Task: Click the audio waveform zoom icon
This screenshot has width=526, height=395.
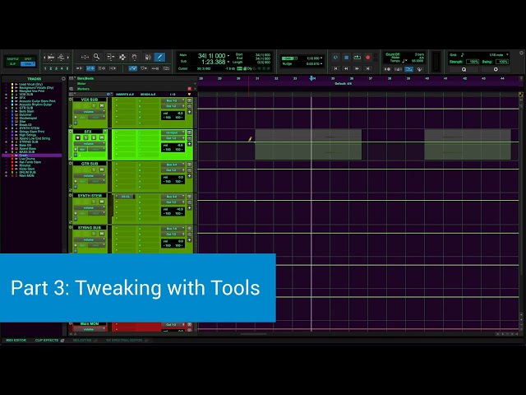Action: click(51, 58)
